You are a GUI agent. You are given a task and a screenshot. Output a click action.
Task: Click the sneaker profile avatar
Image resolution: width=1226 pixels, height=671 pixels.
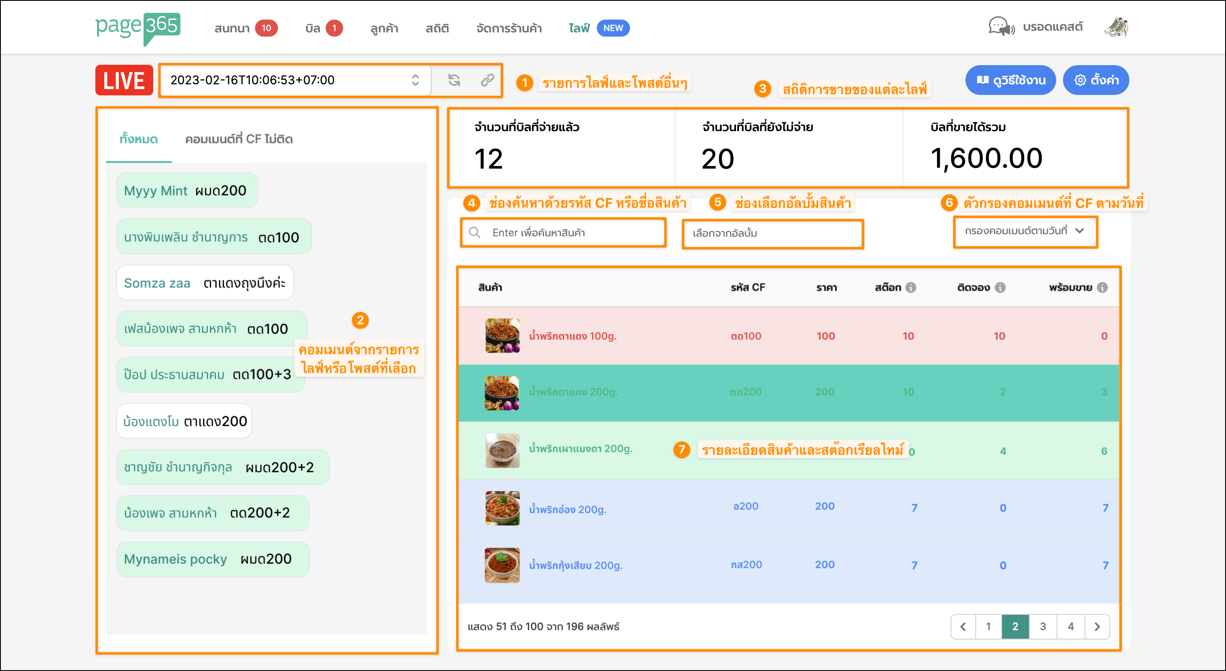[1116, 27]
